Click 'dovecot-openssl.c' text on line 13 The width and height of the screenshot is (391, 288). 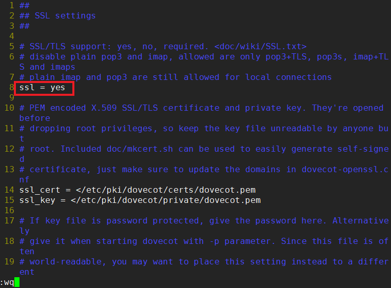pos(345,170)
